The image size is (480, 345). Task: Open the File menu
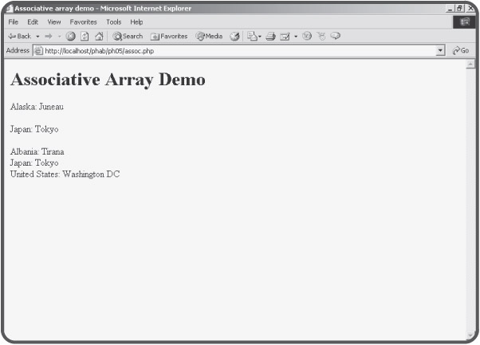click(x=13, y=22)
